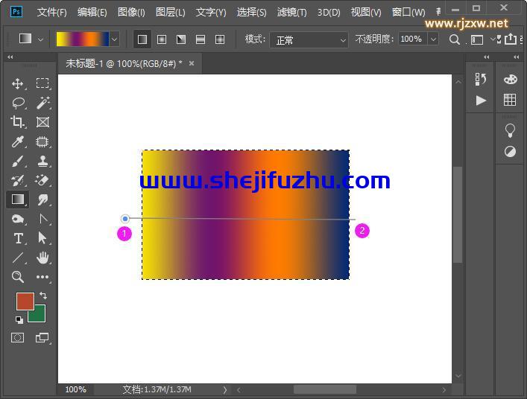Select the Healing Brush patch tool
This screenshot has width=527, height=399.
point(42,141)
